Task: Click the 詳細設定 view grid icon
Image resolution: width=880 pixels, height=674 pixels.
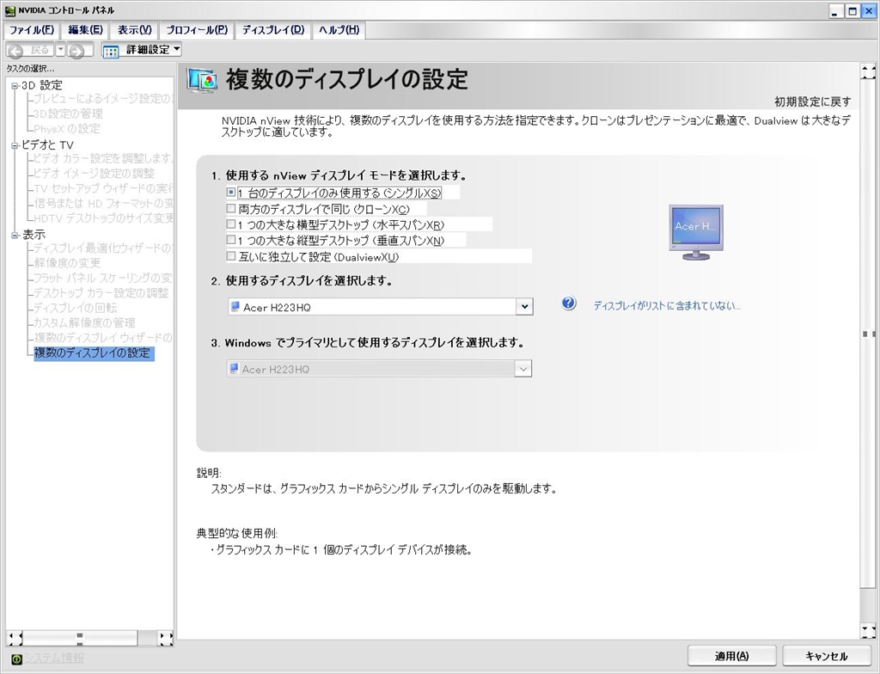Action: 111,51
